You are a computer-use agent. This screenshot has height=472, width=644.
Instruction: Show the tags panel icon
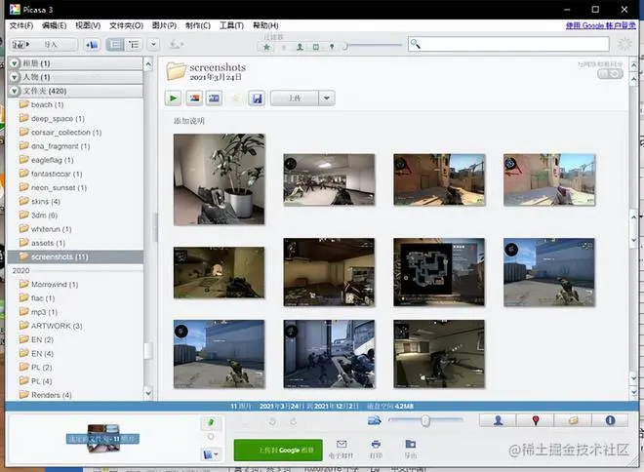573,420
